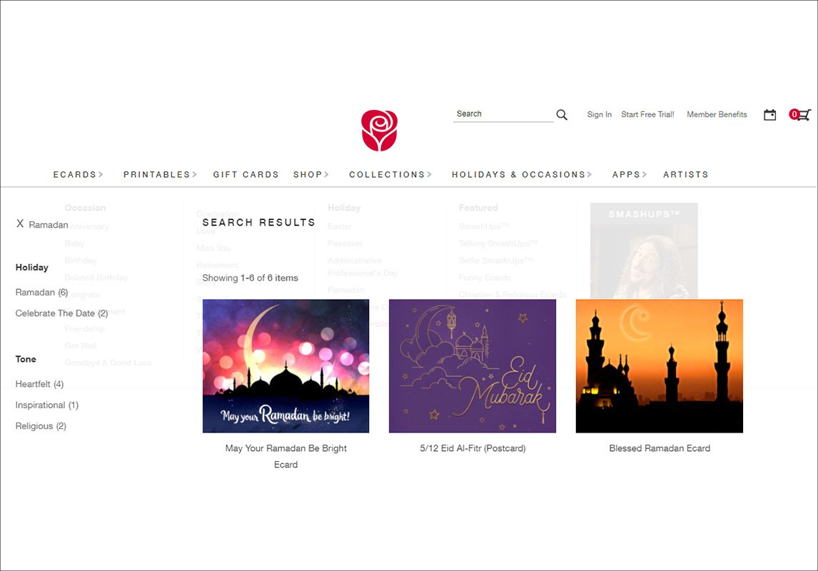Go to GIFT CARDS
The width and height of the screenshot is (818, 571).
(246, 175)
